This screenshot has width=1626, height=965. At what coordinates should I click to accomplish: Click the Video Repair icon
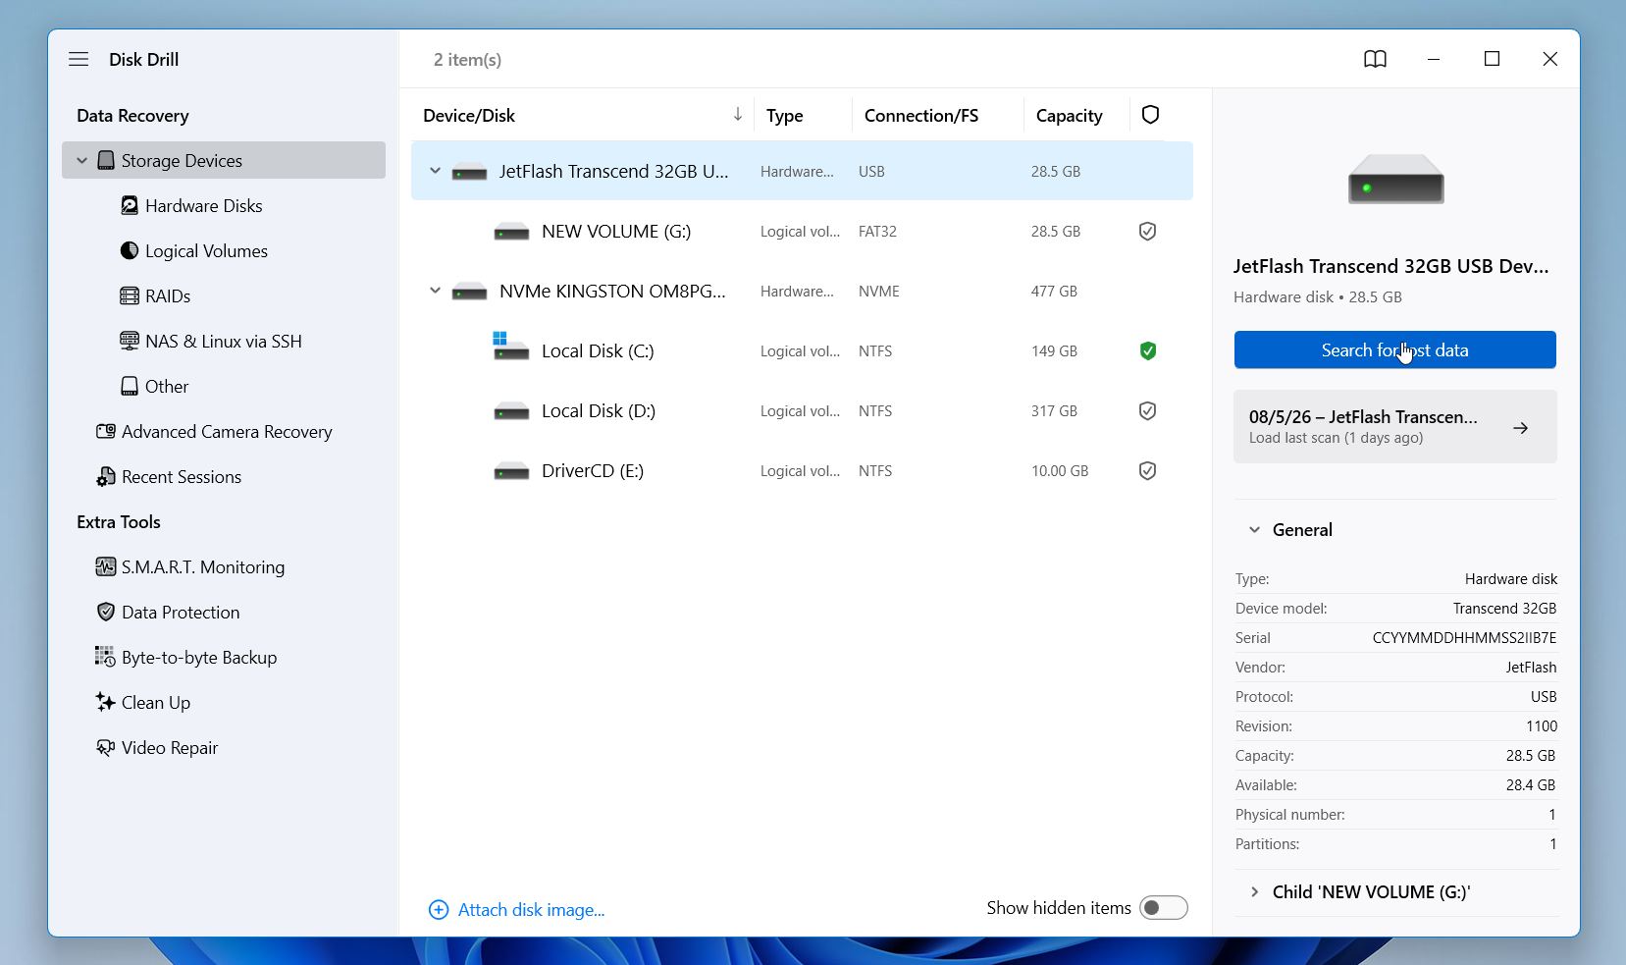click(x=106, y=747)
